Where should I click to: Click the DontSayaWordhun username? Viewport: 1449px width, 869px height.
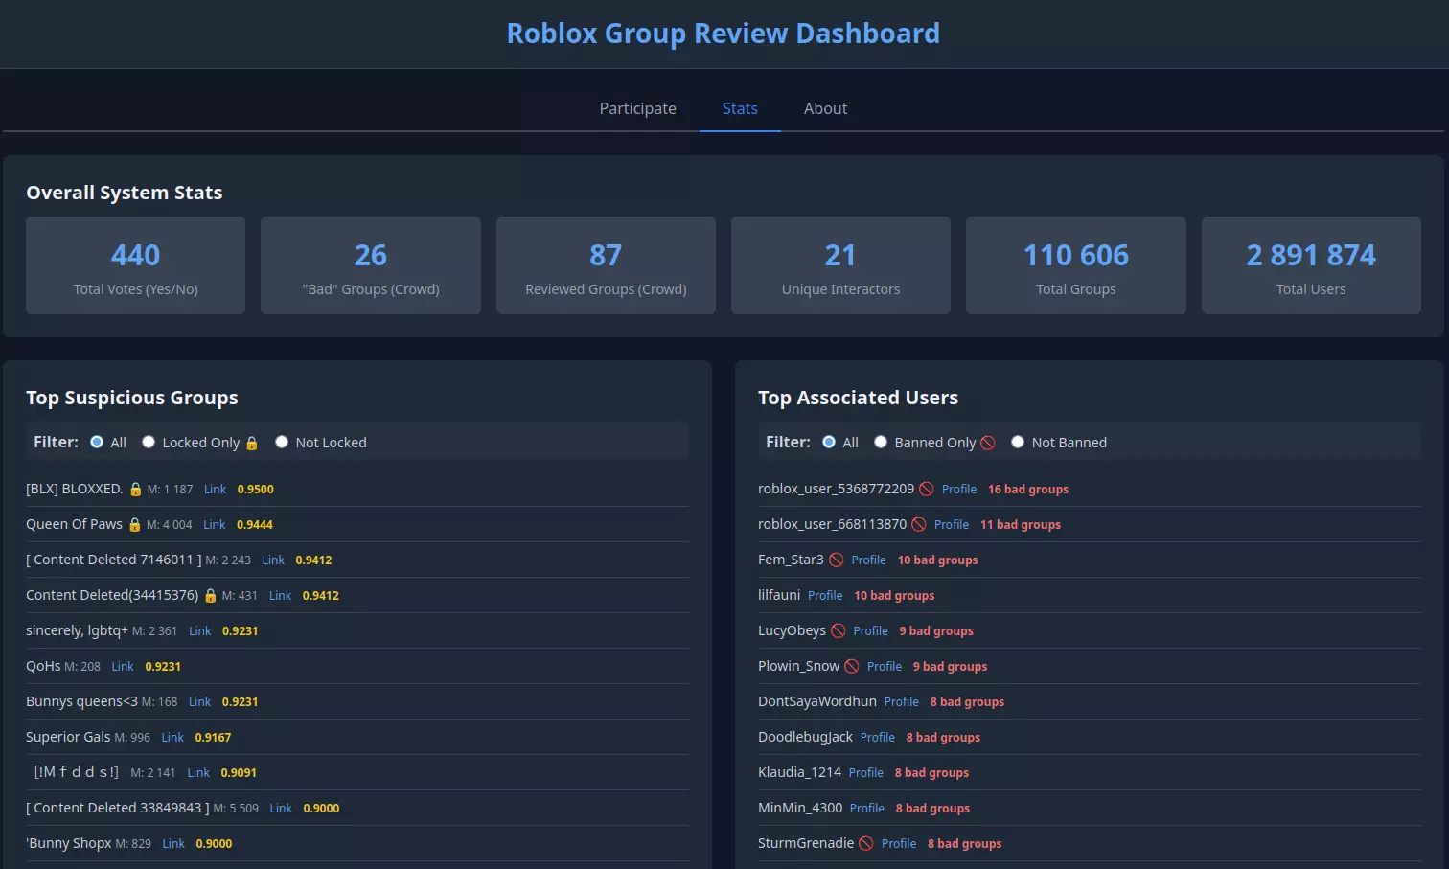(x=817, y=701)
